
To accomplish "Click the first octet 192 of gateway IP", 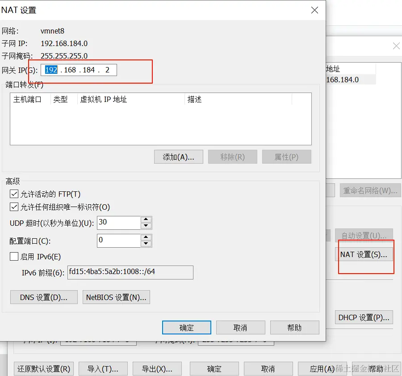I will (51, 70).
